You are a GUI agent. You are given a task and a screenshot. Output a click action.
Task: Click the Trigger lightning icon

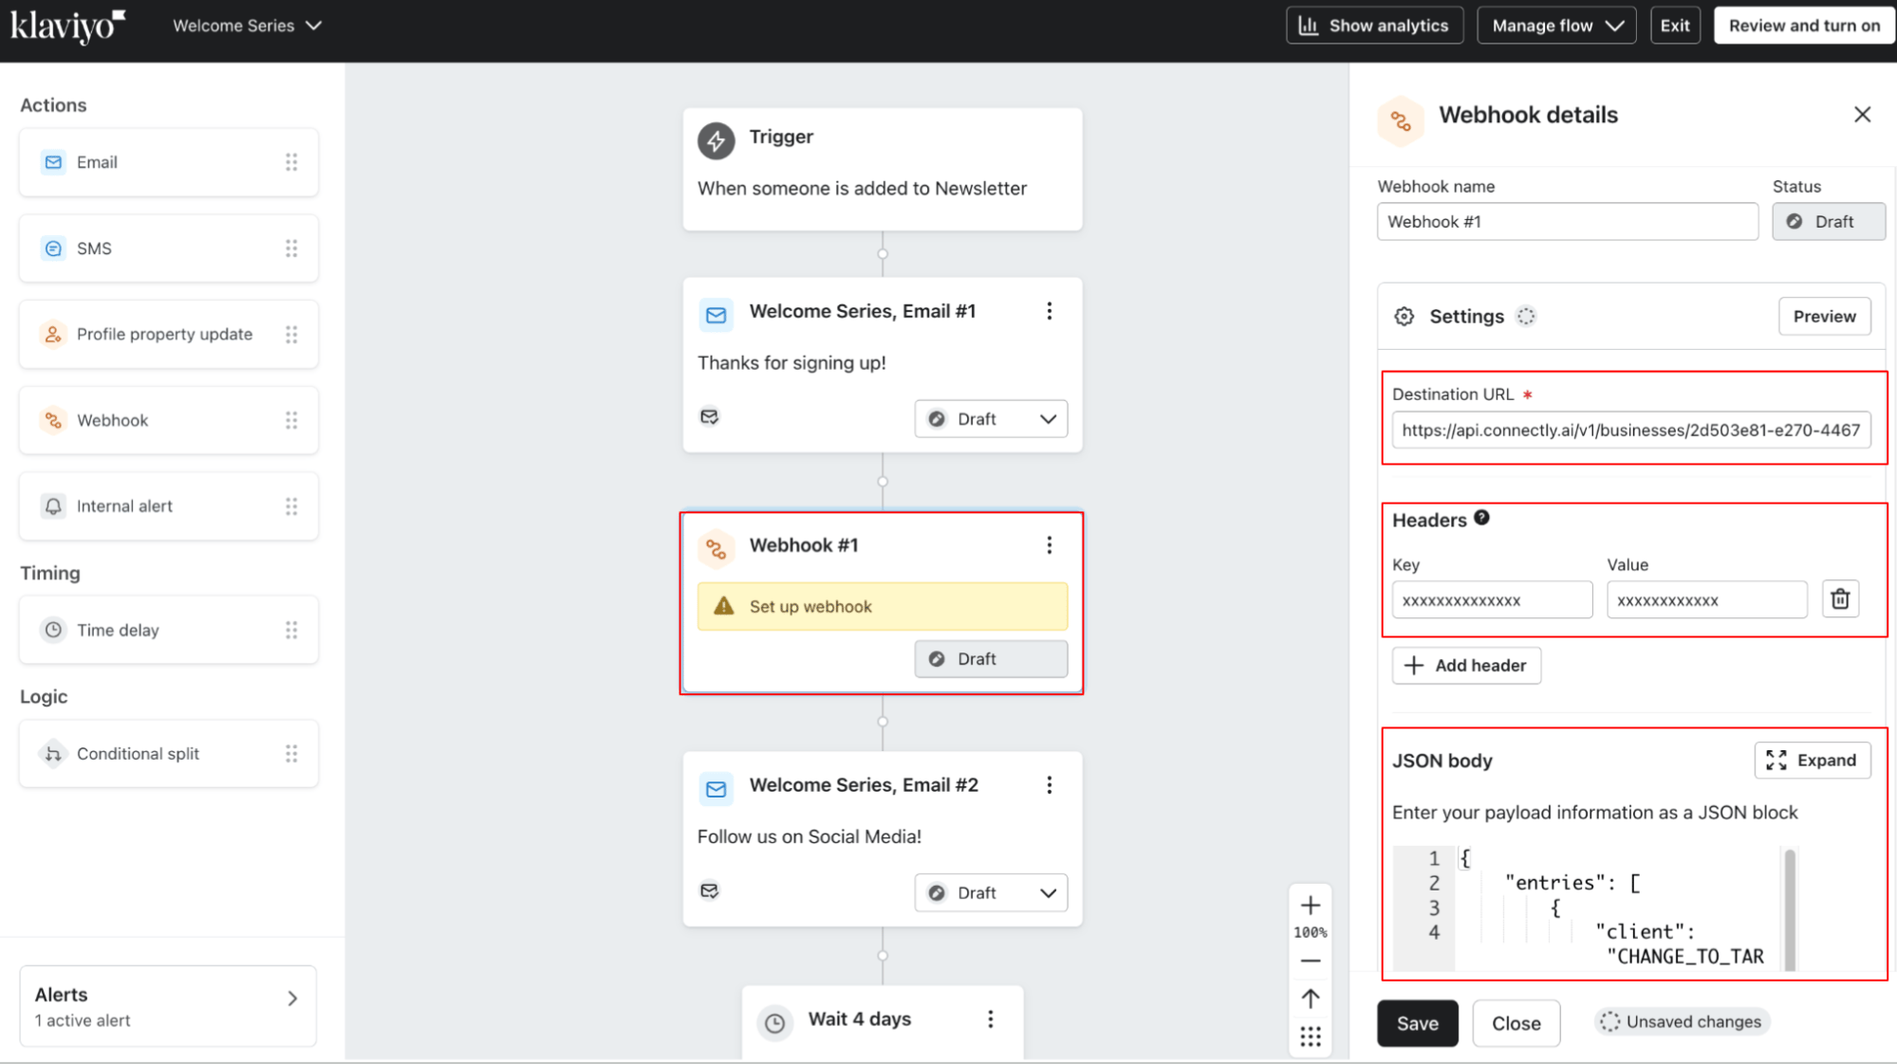(x=716, y=140)
